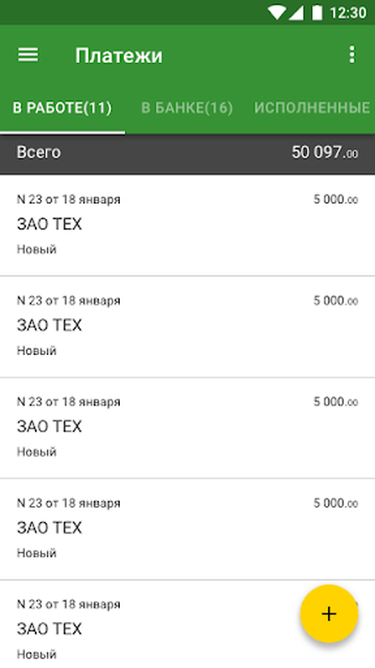
Task: Tap the Wi-Fi status bar icon
Action: (x=277, y=13)
